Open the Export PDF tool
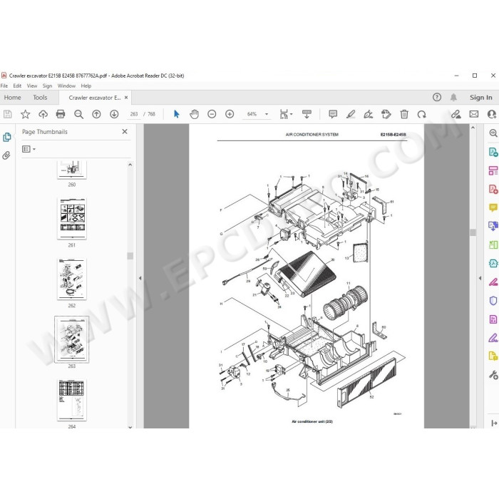 pos(493,152)
